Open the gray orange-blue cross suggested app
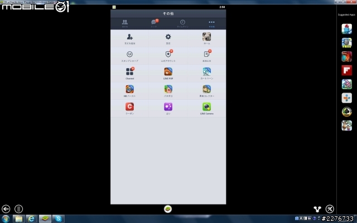357x223 pixels. pyautogui.click(x=346, y=98)
